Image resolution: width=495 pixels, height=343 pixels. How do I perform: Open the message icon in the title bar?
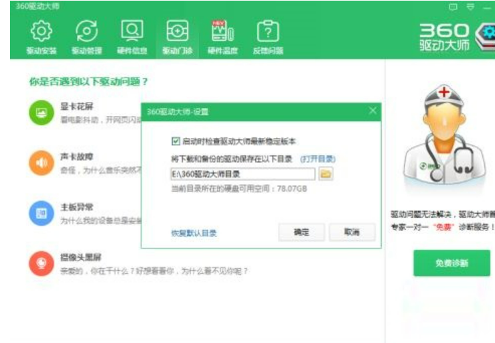[453, 7]
